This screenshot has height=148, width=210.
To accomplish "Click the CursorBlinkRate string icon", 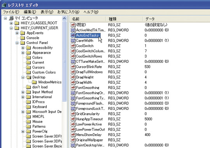I will pos(73,67).
